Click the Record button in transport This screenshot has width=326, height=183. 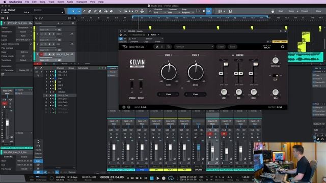[164, 178]
